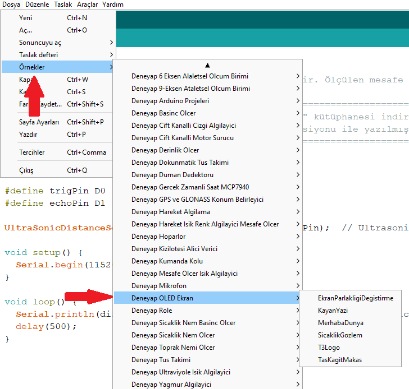
Task: Expand Deneyap Mikrofon examples submenu
Action: tap(159, 286)
